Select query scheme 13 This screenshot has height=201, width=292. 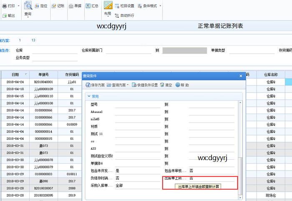click(x=33, y=40)
